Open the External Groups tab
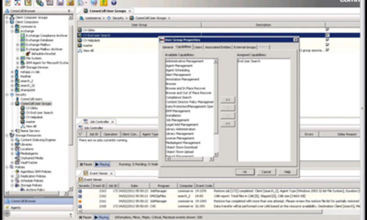 [245, 47]
